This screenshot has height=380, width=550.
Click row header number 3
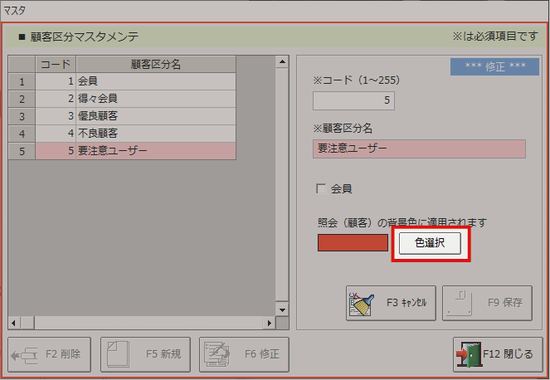[22, 116]
